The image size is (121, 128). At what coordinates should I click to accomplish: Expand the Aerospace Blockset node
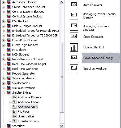(x=3, y=2)
